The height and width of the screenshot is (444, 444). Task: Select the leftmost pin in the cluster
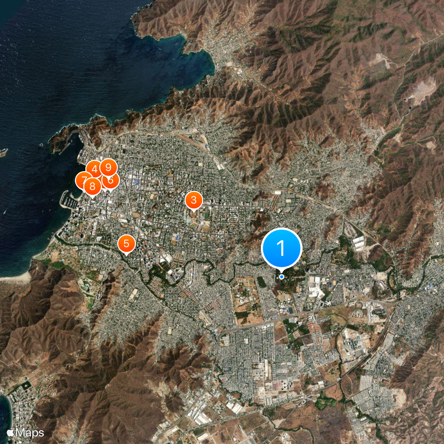(x=83, y=180)
